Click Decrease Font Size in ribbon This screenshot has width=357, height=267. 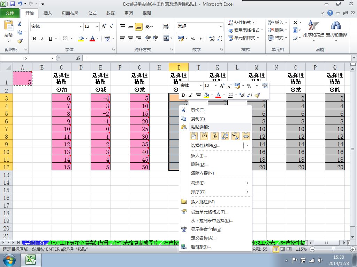point(111,26)
